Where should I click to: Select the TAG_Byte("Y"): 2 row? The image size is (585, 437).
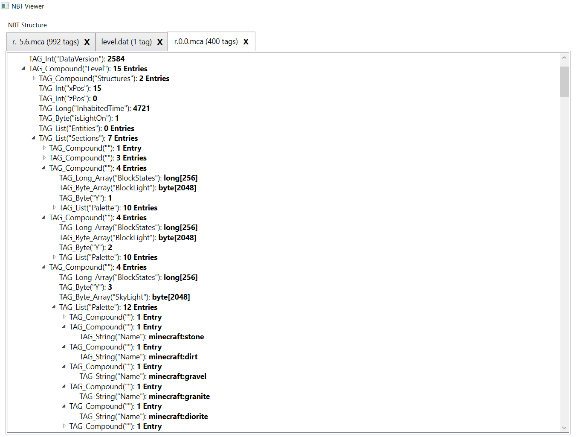[86, 248]
